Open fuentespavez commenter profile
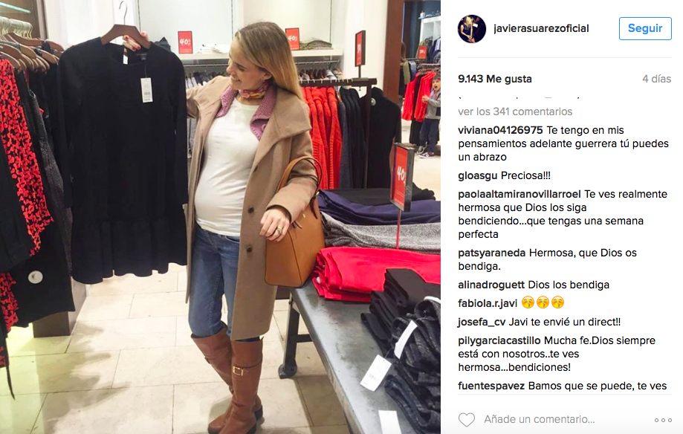This screenshot has width=683, height=434. [x=491, y=386]
